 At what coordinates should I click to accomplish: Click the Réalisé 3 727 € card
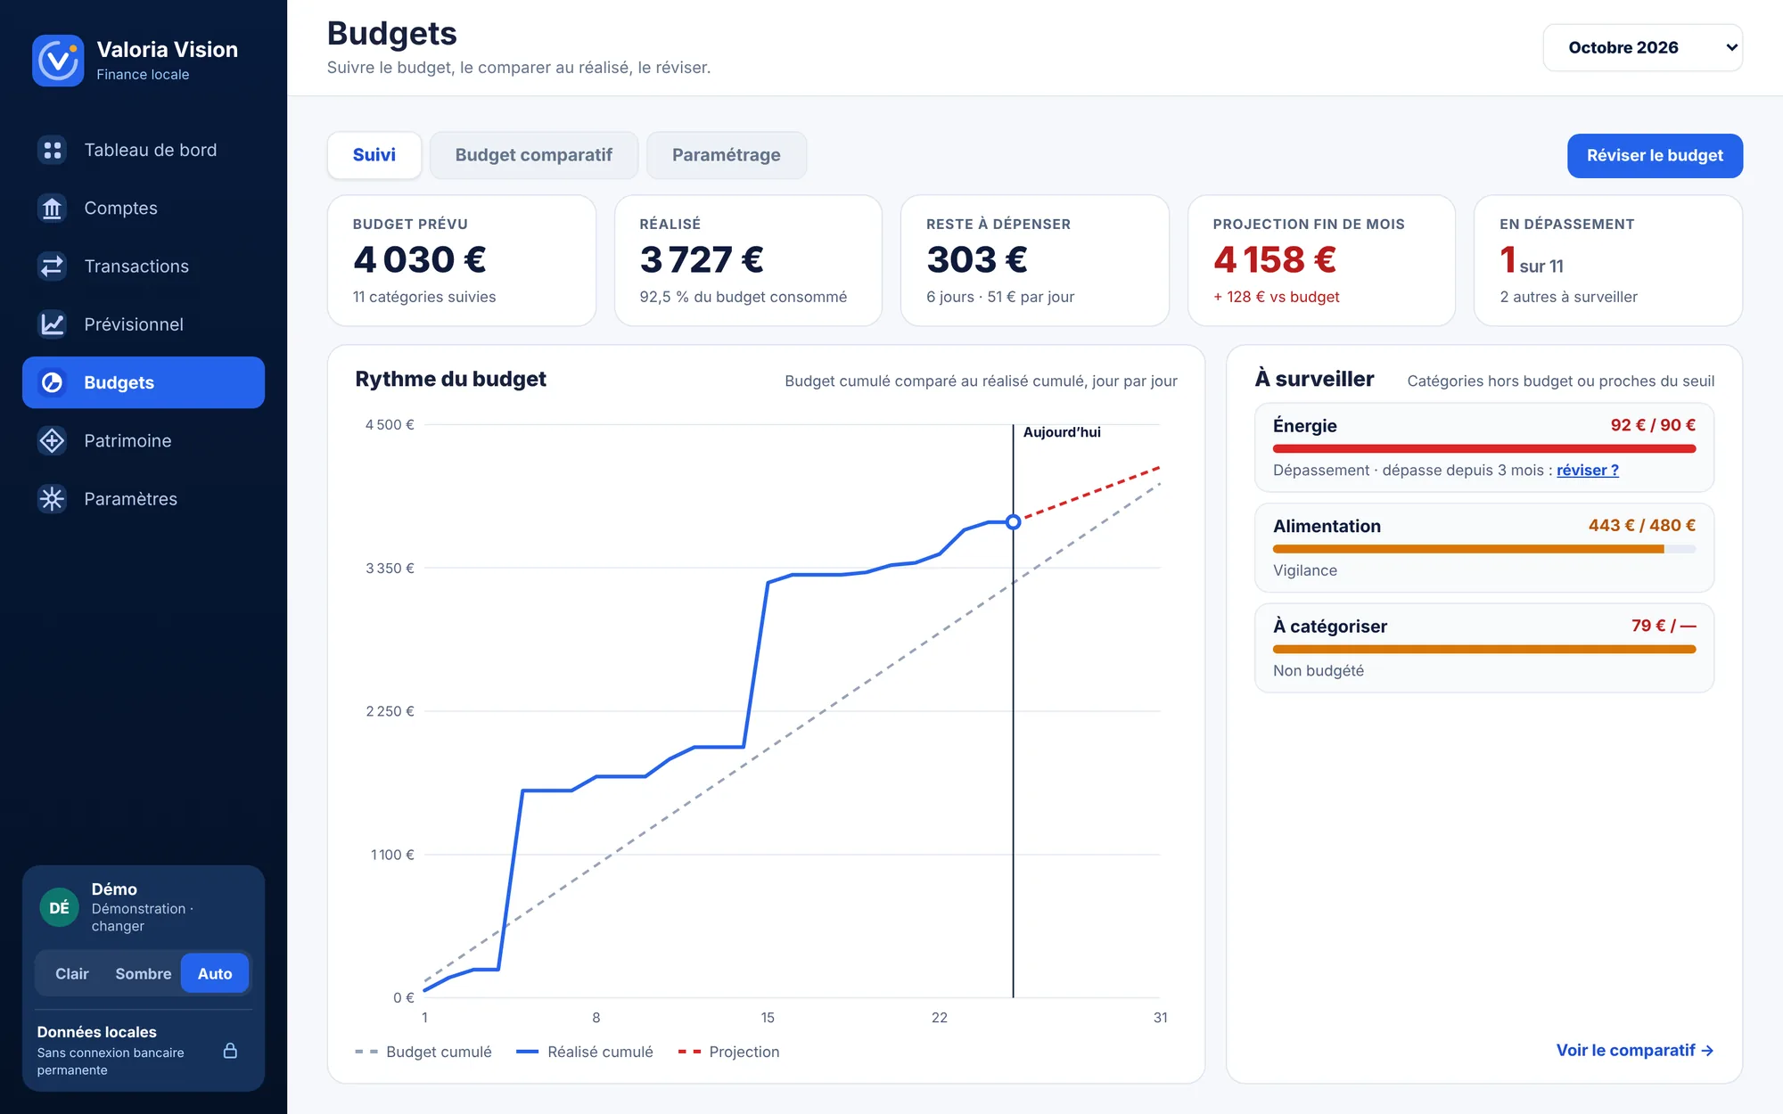click(x=748, y=260)
